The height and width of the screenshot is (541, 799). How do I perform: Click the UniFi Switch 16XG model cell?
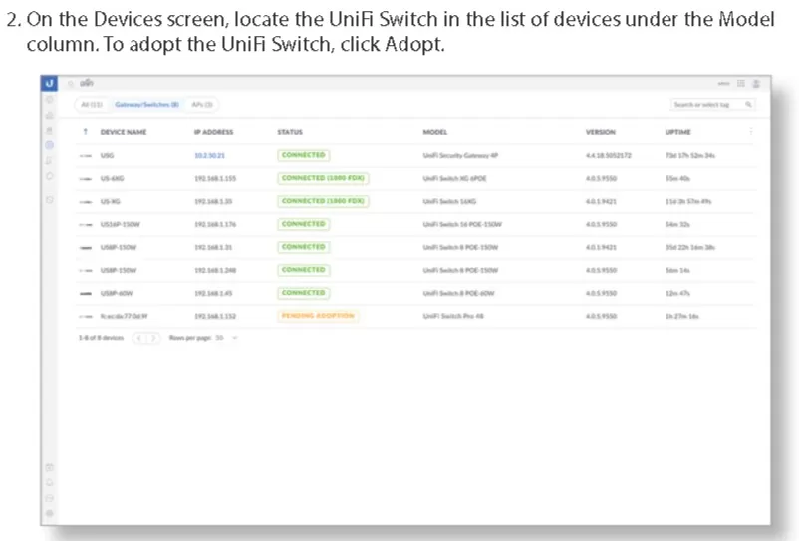[449, 201]
